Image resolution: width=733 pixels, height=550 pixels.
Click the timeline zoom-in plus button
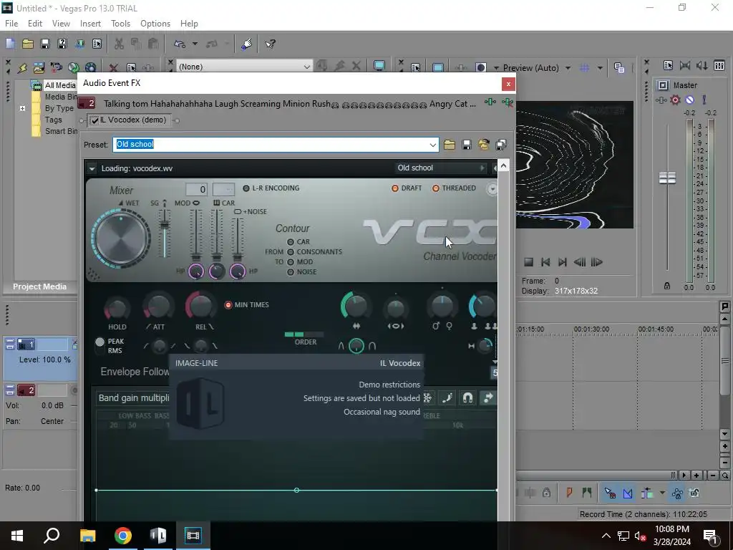coord(696,476)
